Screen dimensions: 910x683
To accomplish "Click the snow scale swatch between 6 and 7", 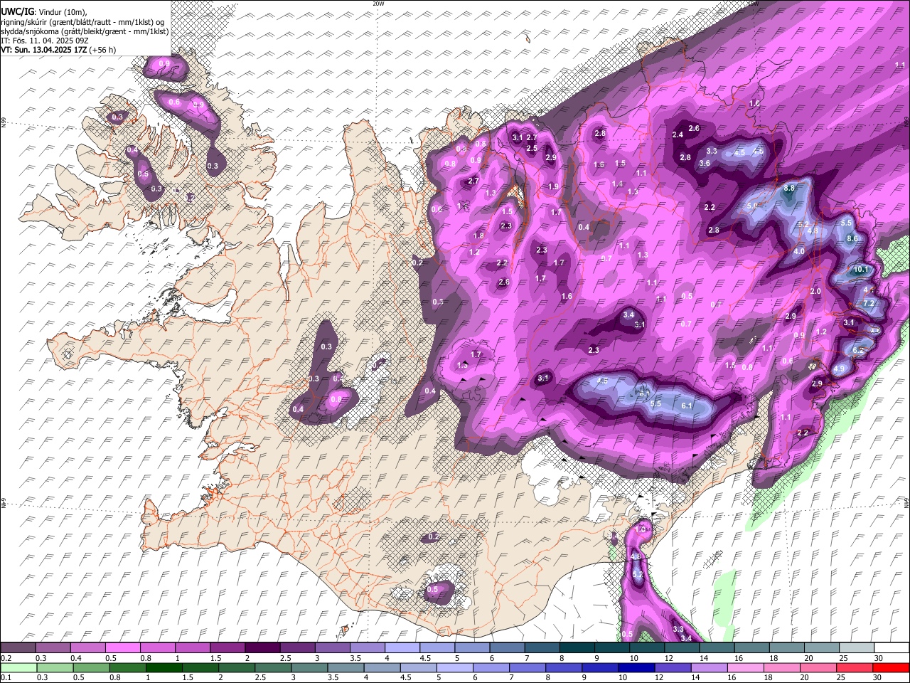I will coord(507,647).
